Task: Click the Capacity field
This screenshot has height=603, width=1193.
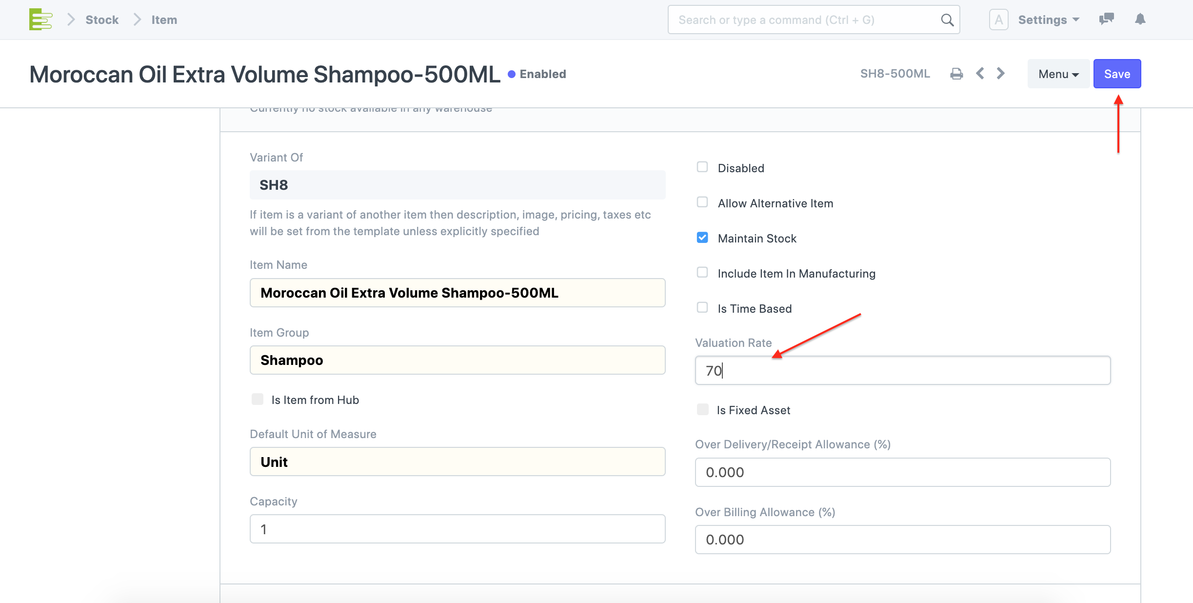Action: (x=457, y=529)
